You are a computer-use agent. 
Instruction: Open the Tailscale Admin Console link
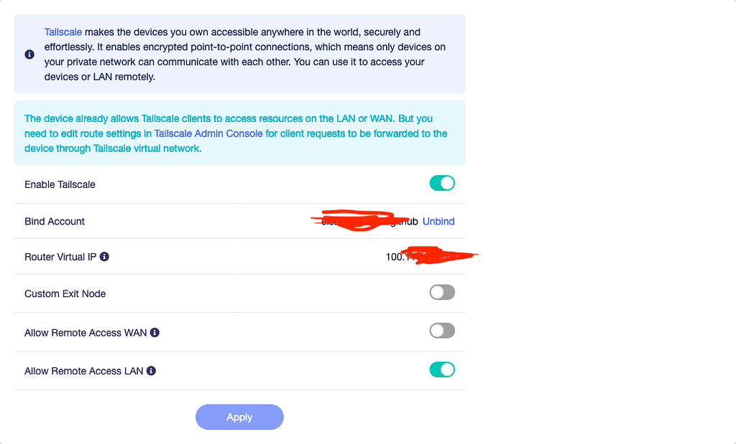coord(208,133)
